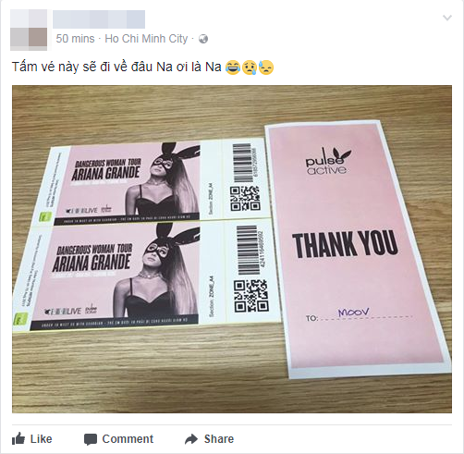Open the blurred poster name link
Viewport: 464px width, 454px height.
point(99,19)
